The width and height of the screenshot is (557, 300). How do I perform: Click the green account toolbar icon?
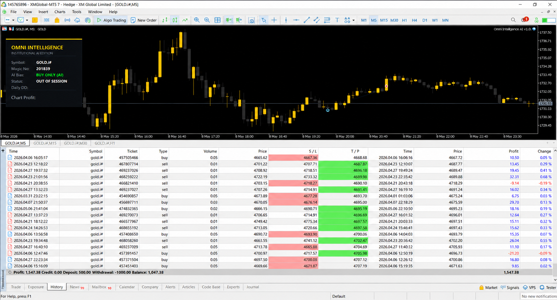point(536,20)
